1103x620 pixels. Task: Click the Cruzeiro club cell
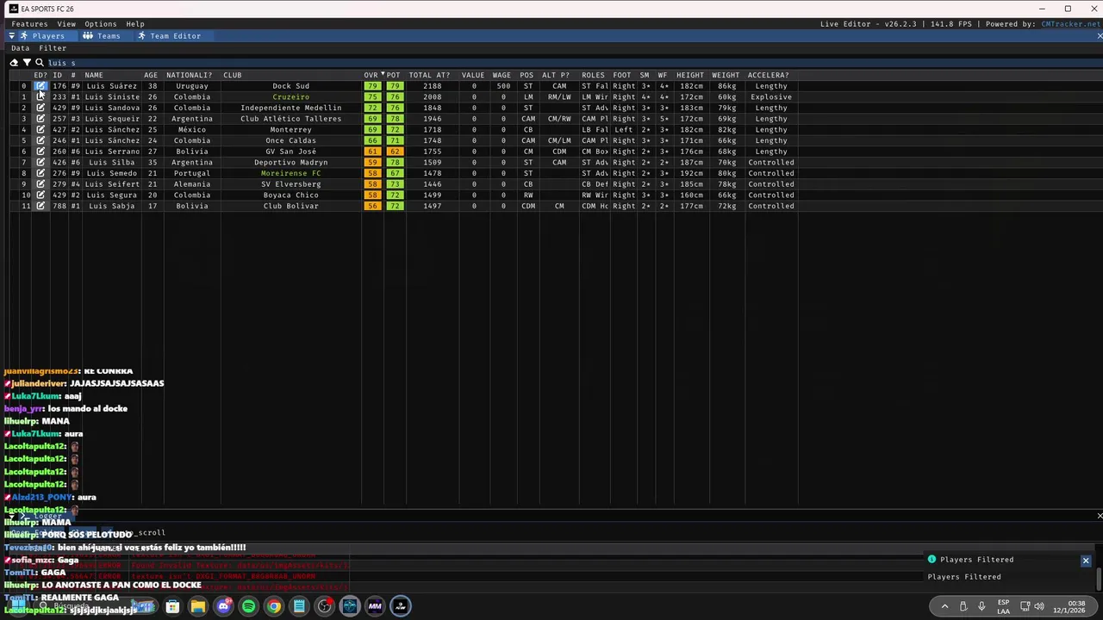[290, 97]
